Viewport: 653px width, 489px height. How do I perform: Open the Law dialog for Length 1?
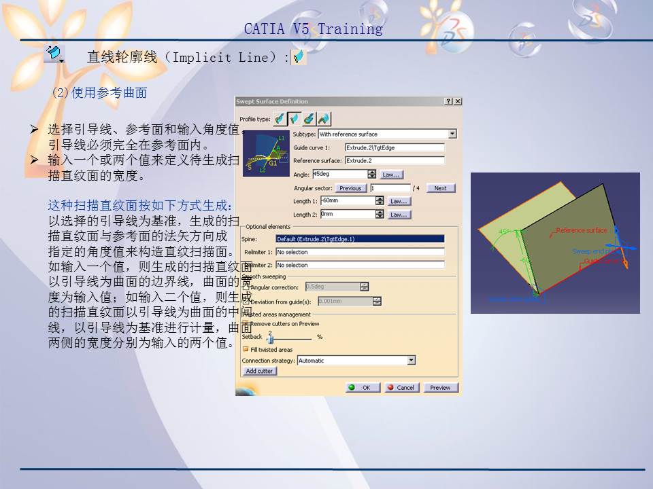click(x=399, y=201)
